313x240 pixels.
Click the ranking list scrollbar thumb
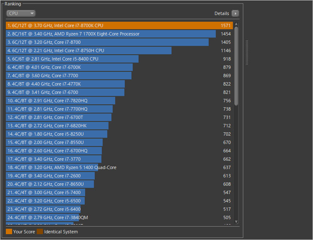point(236,66)
